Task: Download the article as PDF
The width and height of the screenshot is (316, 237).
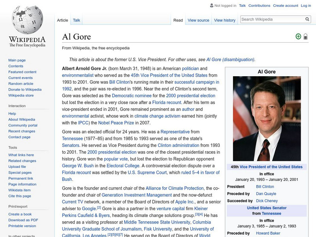Action: pyautogui.click(x=23, y=220)
